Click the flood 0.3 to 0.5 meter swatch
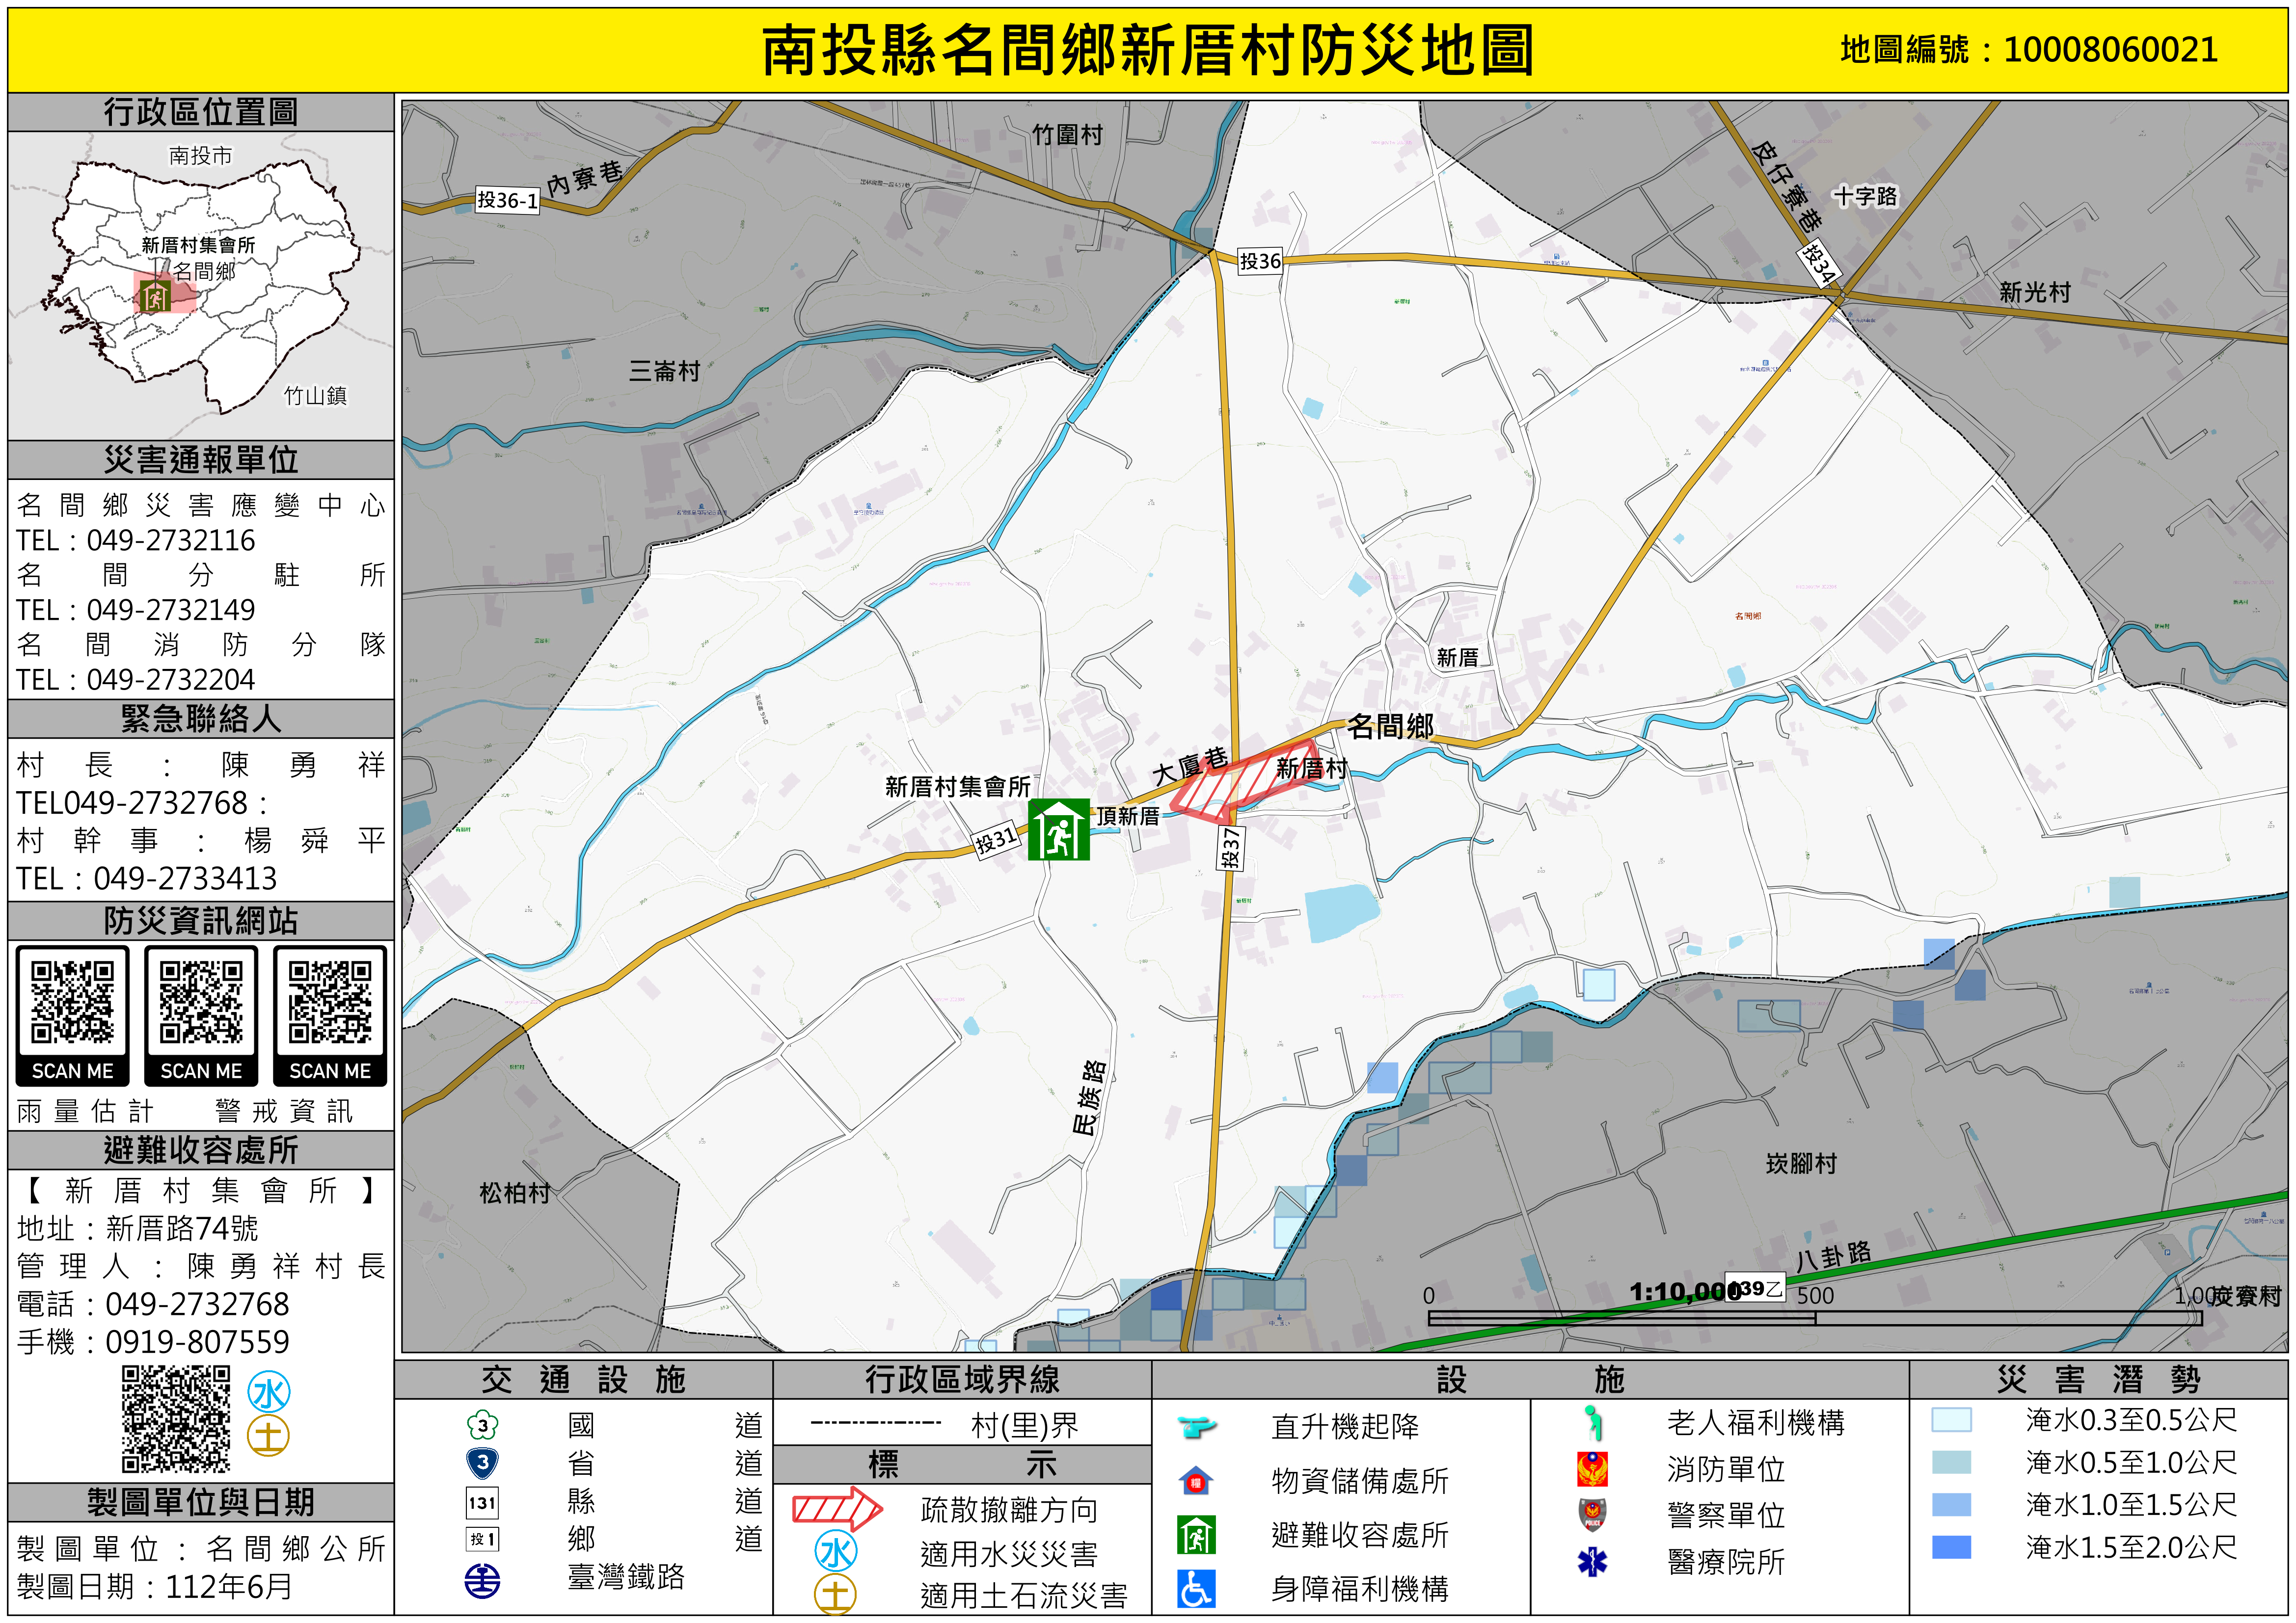This screenshot has height=1623, width=2296. click(x=1951, y=1420)
